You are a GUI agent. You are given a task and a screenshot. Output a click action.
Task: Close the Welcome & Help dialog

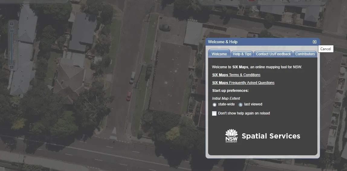pos(314,42)
